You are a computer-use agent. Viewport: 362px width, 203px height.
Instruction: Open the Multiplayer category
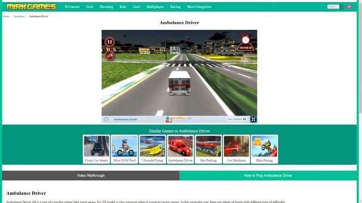(x=155, y=7)
